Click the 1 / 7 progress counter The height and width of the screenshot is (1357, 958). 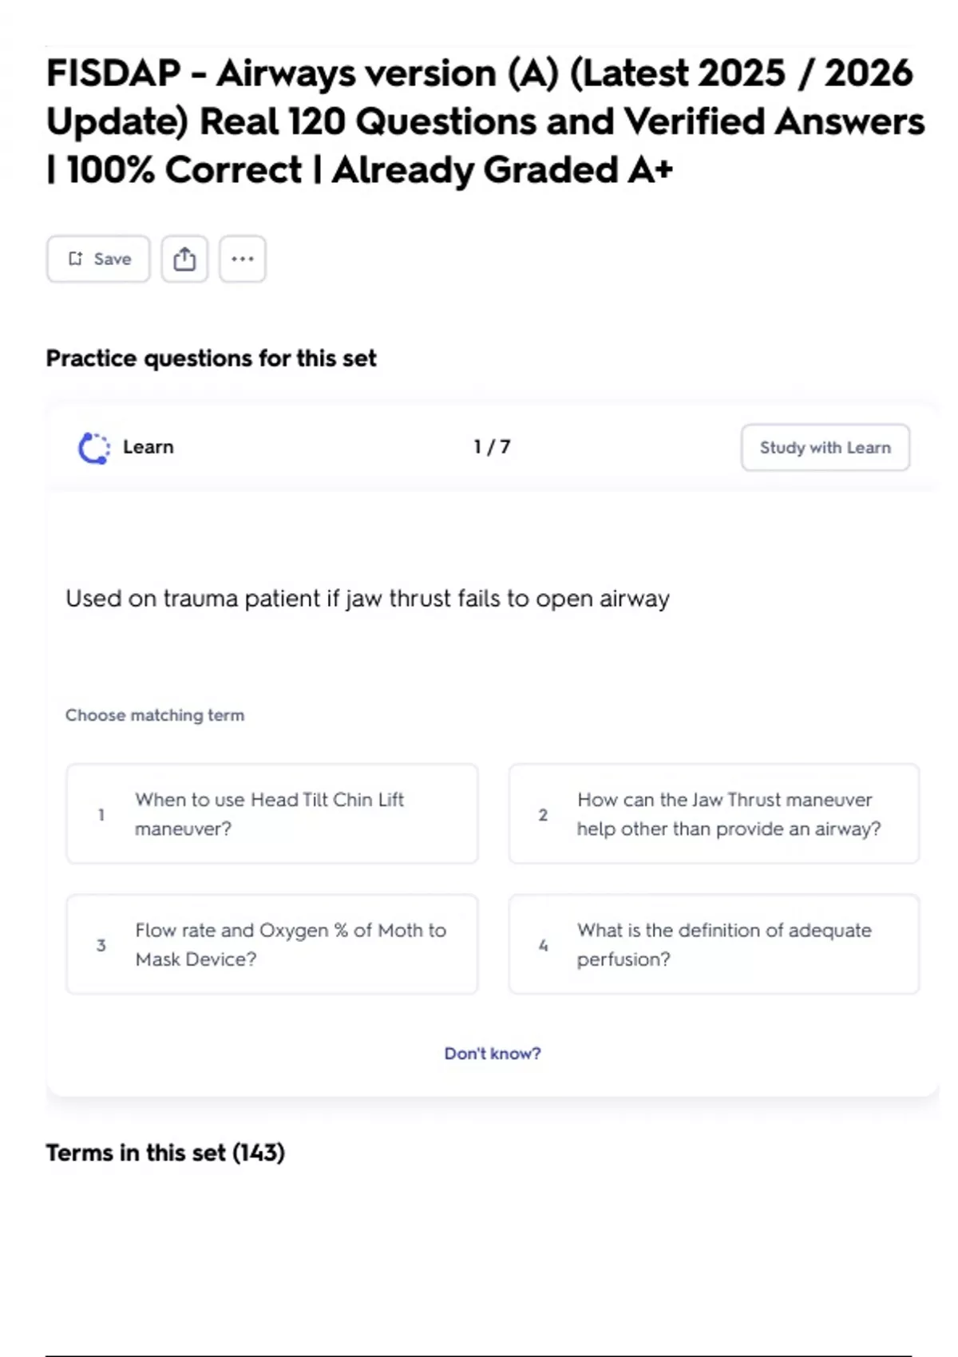point(492,447)
